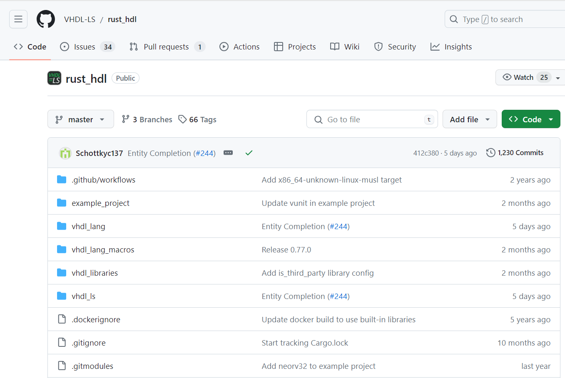The image size is (565, 378).
Task: Click the vhdl_lang folder icon
Action: click(62, 226)
